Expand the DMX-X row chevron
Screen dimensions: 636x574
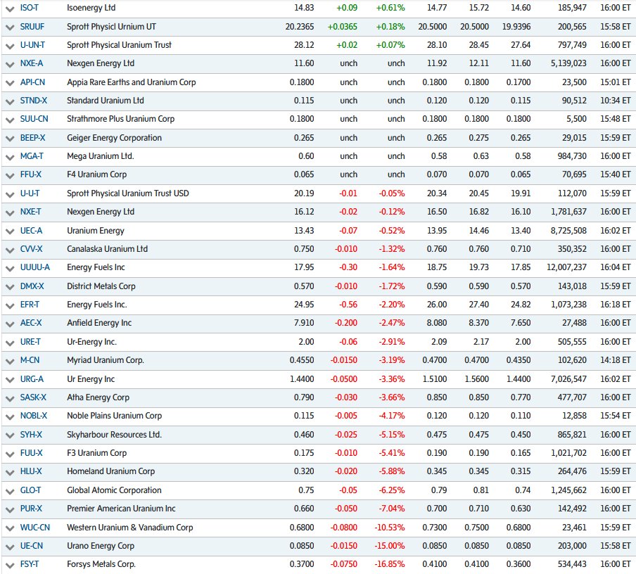10,287
